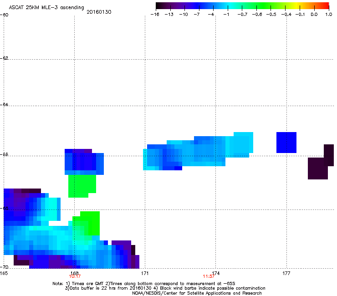The height and width of the screenshot is (296, 337).
Task: Select the "-10" color scale value
Action: [x=184, y=15]
